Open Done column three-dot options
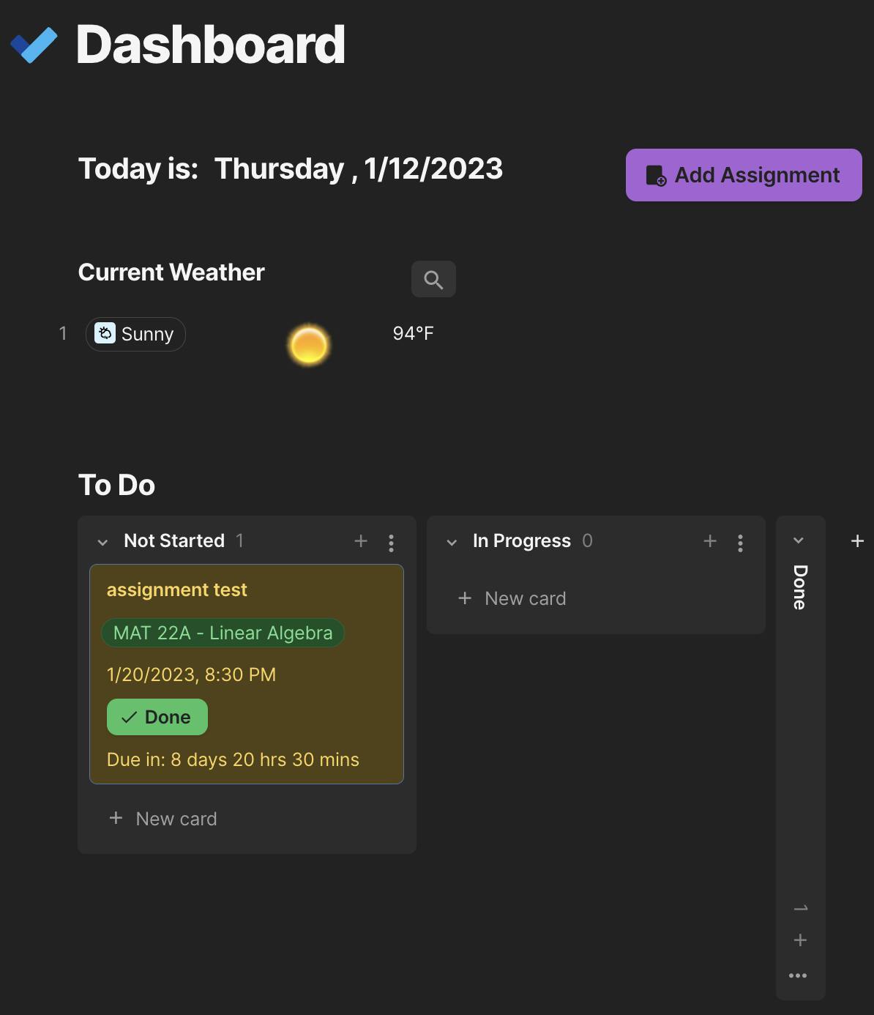Screen dimensions: 874x1015 798,975
